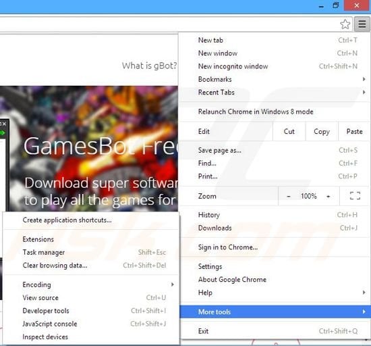Click the GamesBot banner image
The image size is (371, 346).
89,149
